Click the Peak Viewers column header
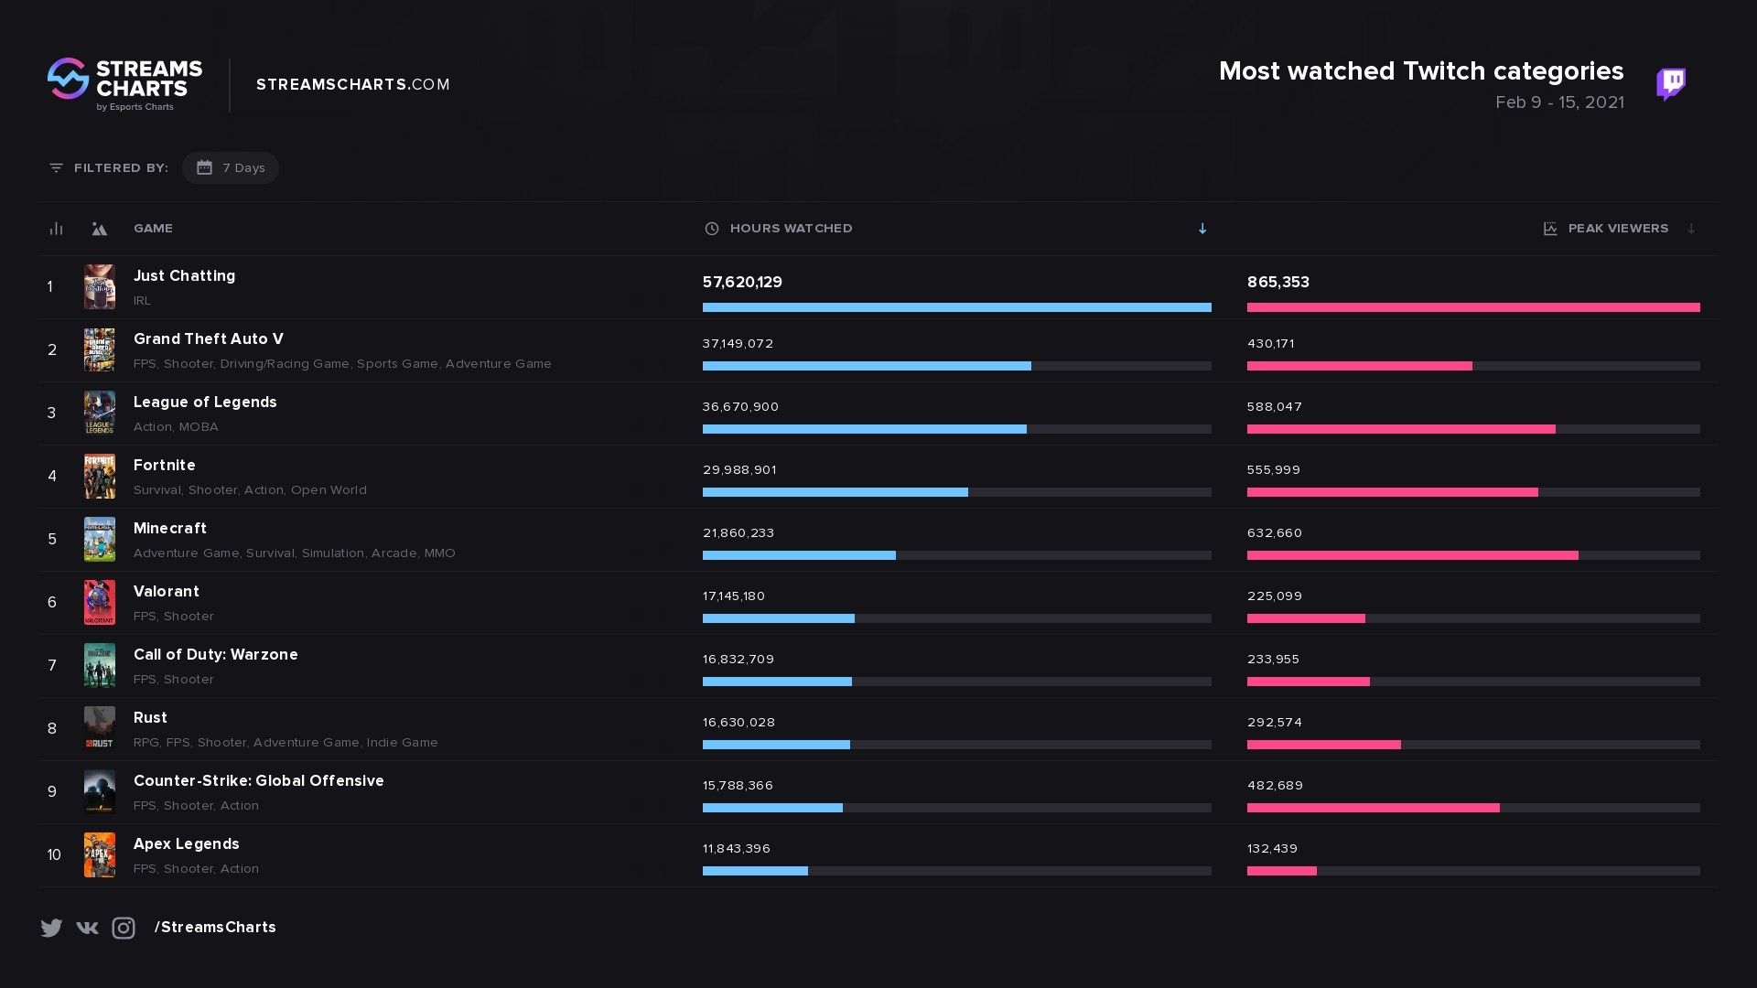Screen dimensions: 1757x988 tap(1617, 229)
